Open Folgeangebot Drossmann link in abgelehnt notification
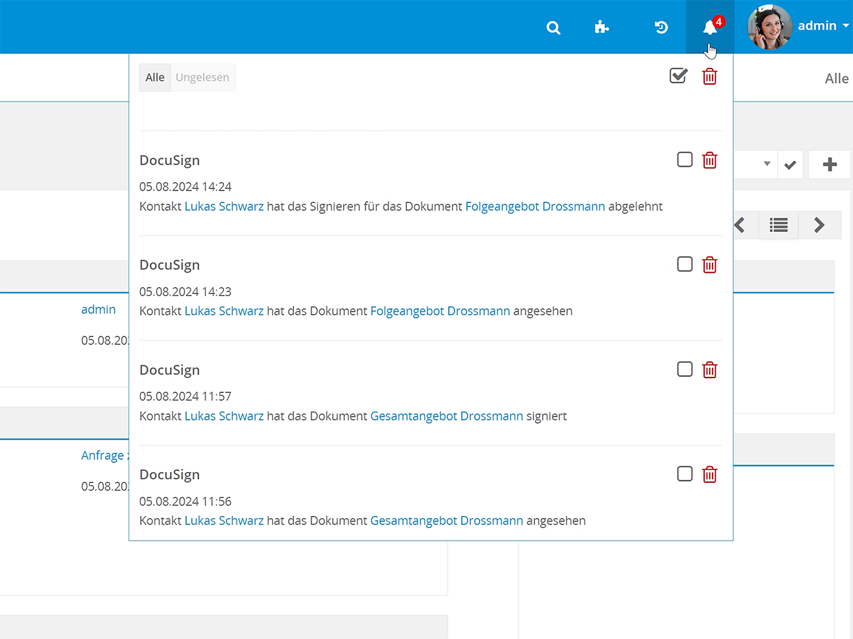Screen dimensions: 853x639 click(x=535, y=206)
